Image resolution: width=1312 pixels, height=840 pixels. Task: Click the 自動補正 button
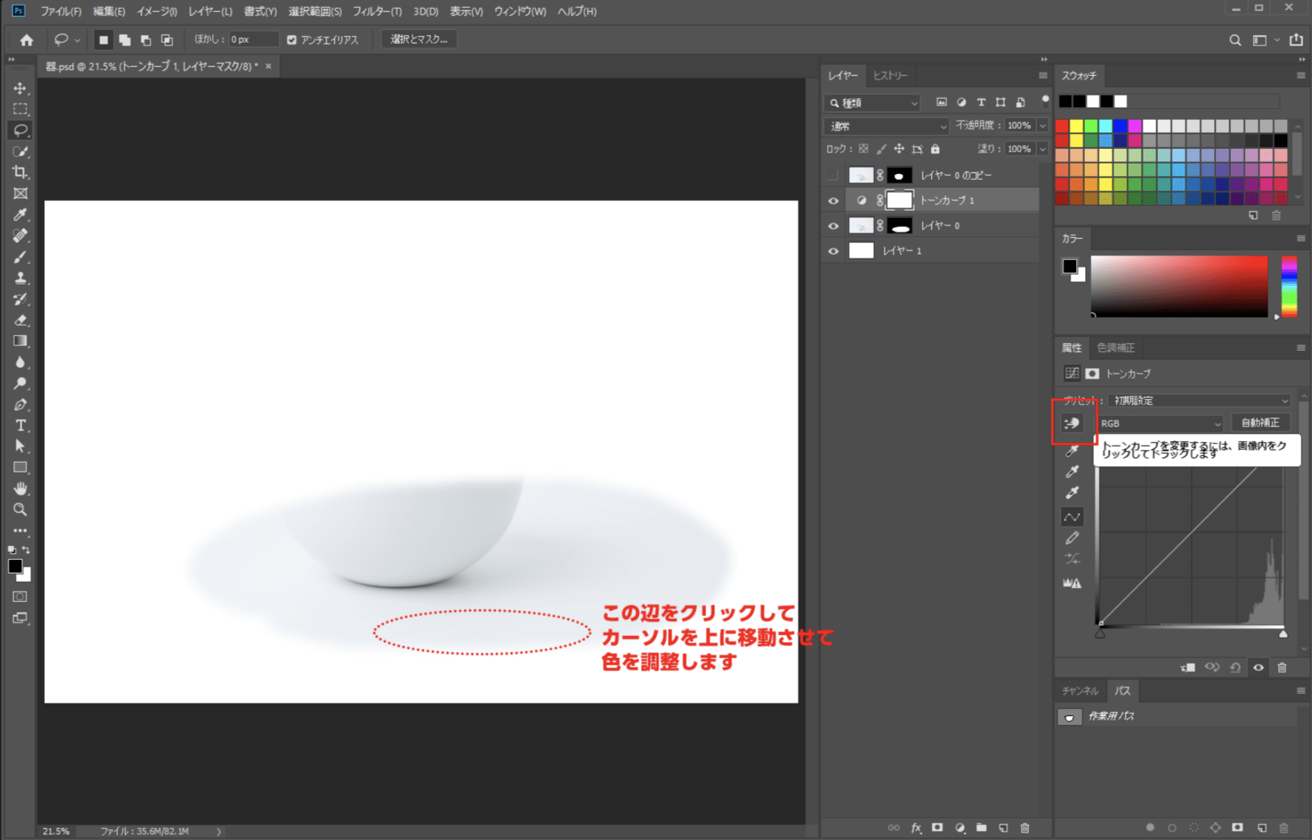point(1260,423)
